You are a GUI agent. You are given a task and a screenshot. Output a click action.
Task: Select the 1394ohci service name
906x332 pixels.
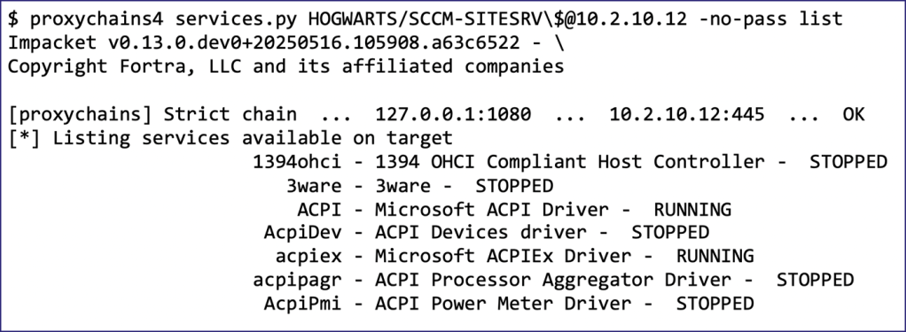pos(296,162)
